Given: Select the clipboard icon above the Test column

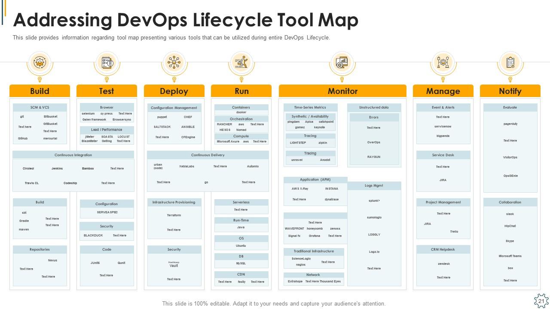Looking at the screenshot, I should click(x=107, y=62).
